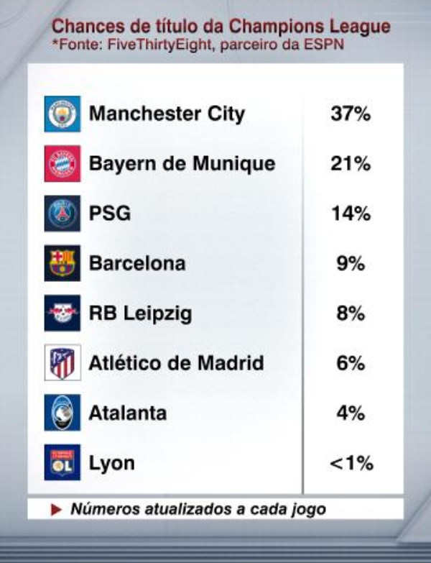
Task: Click the RB Leipzig team name
Action: click(141, 313)
